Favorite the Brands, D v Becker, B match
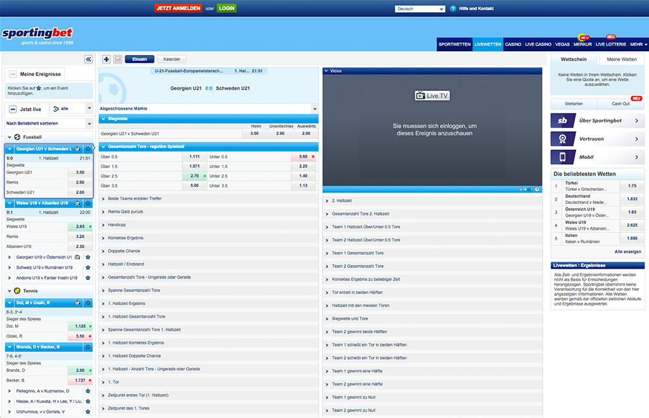This screenshot has height=418, width=649. pyautogui.click(x=88, y=347)
